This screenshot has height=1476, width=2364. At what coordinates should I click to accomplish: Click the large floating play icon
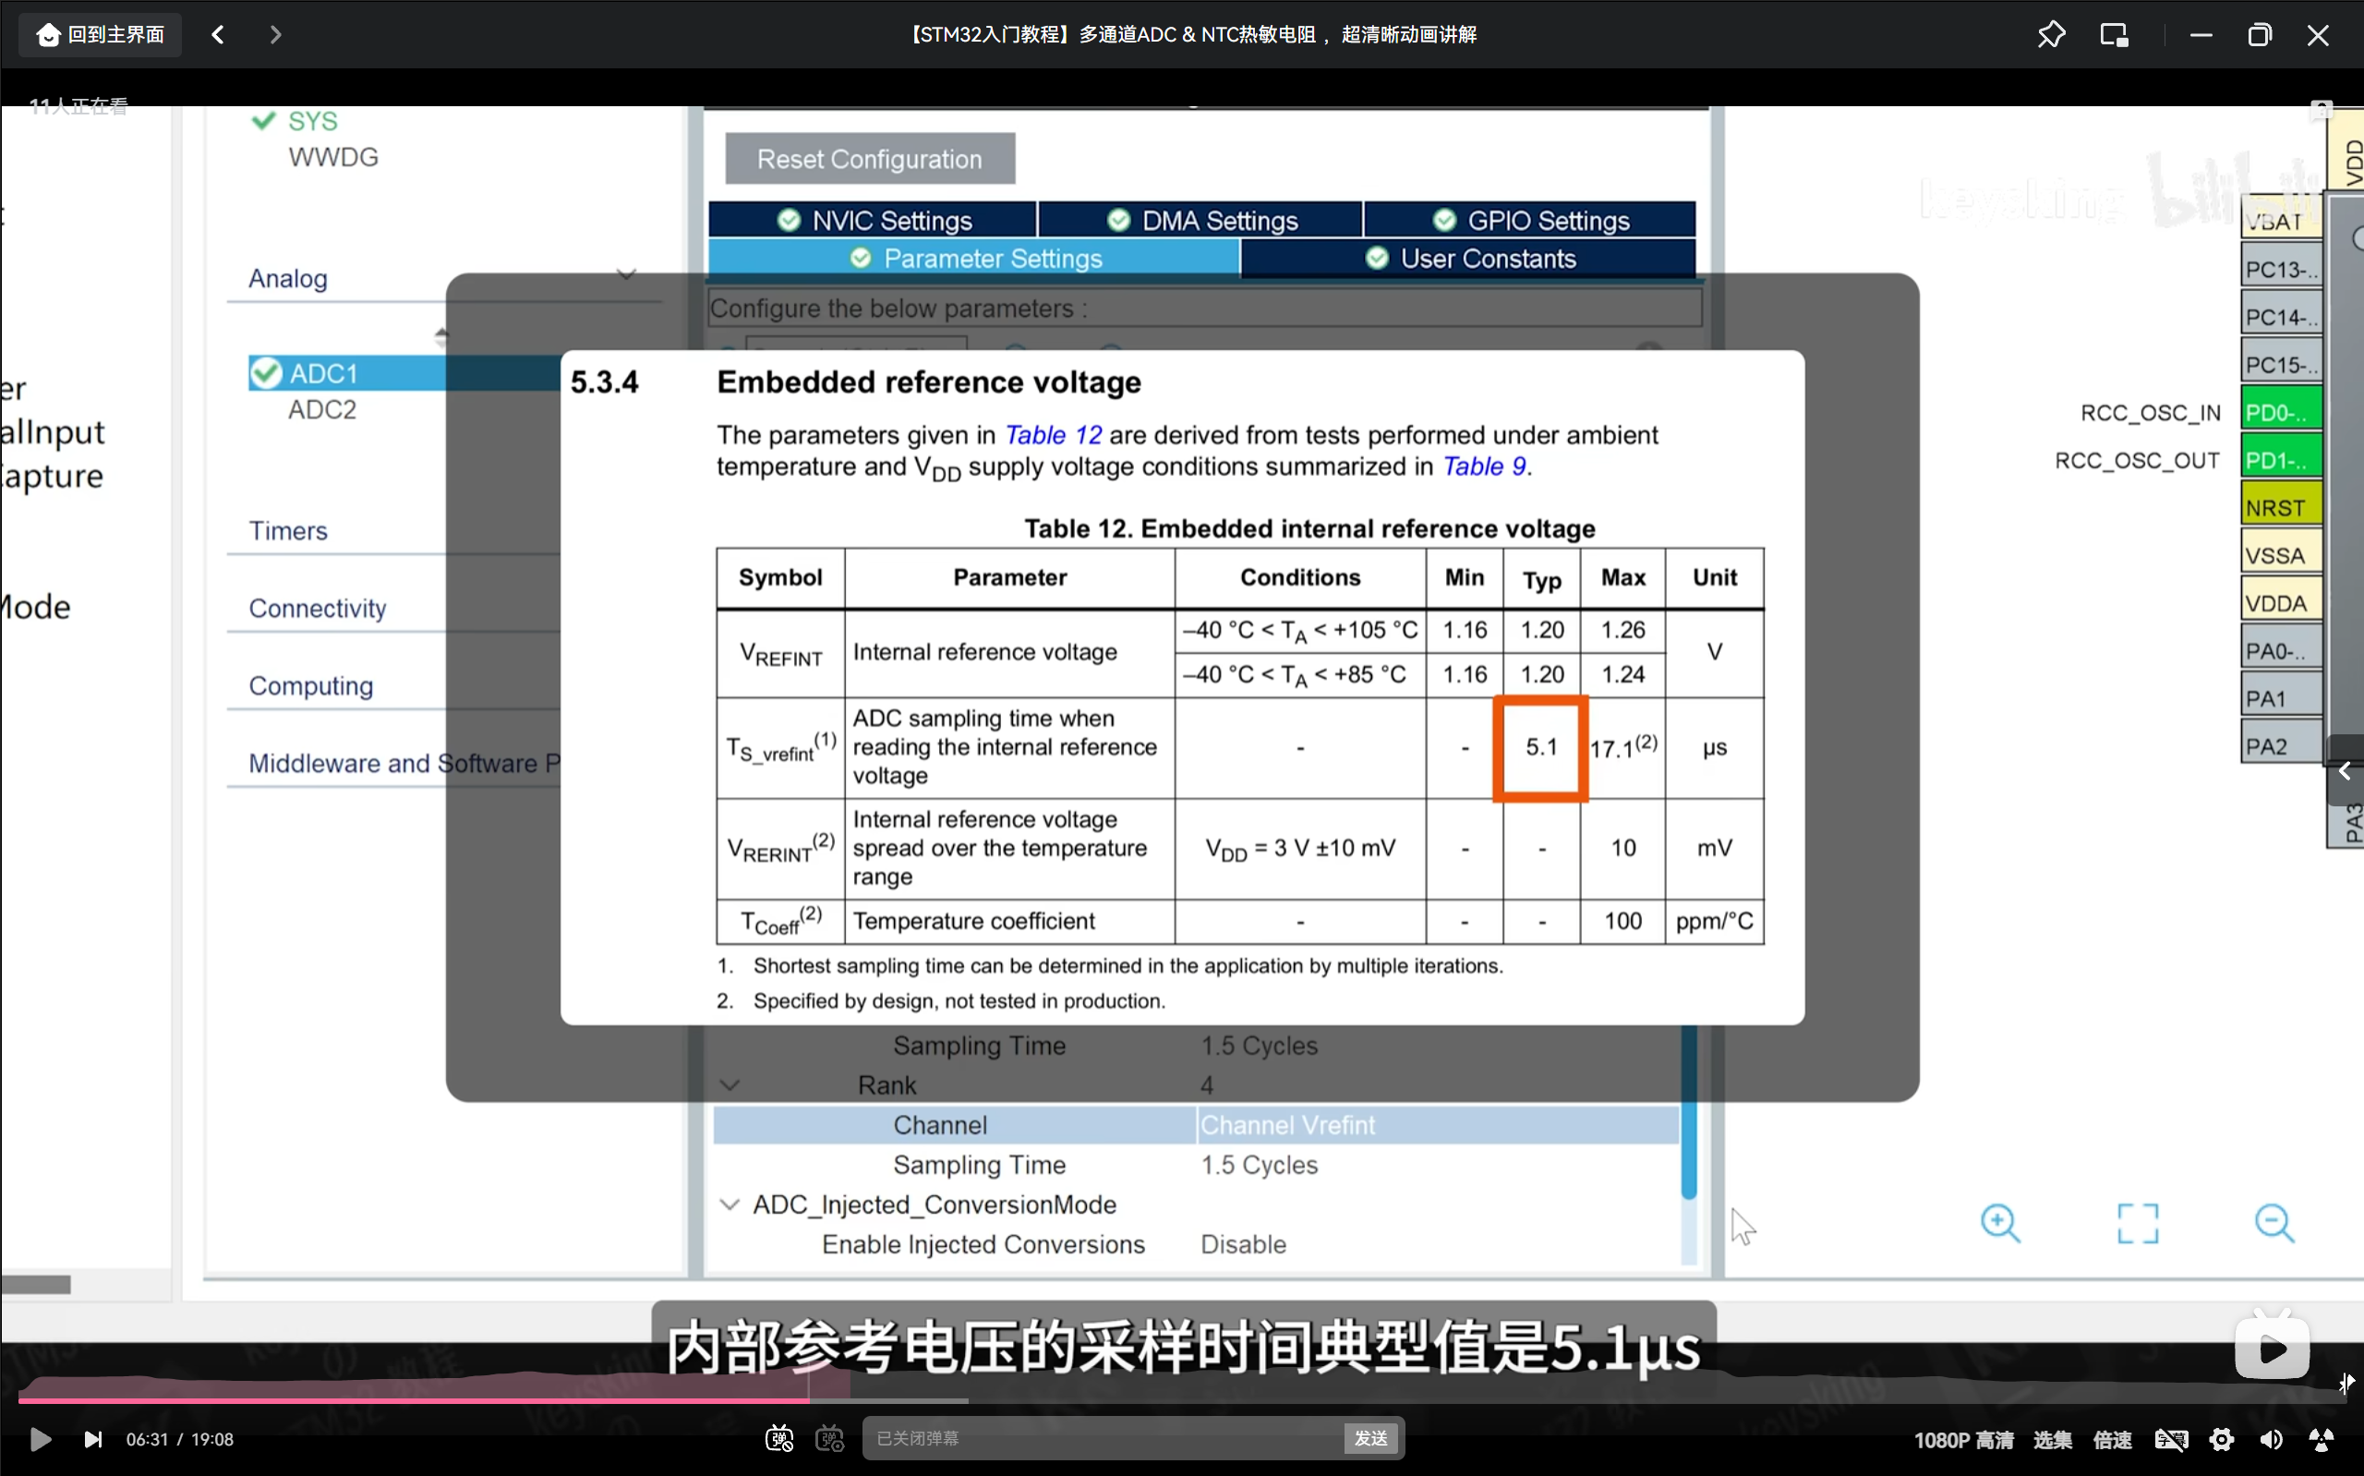(2272, 1349)
